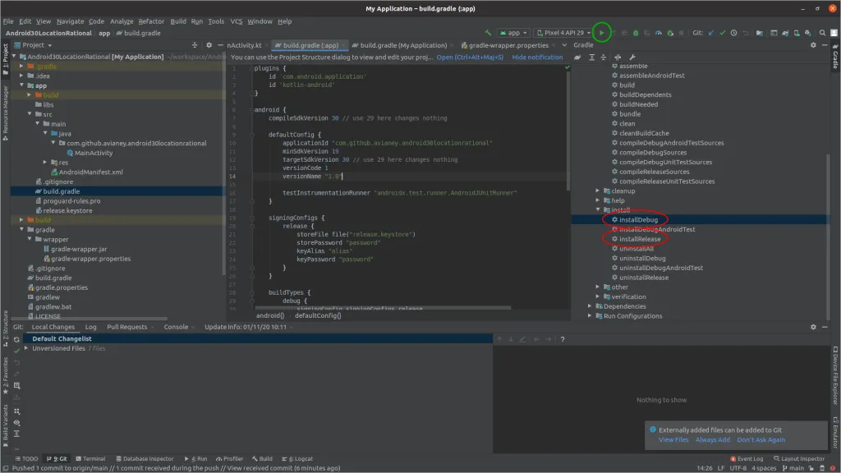Click the Gradle Expand All icon

(591, 57)
